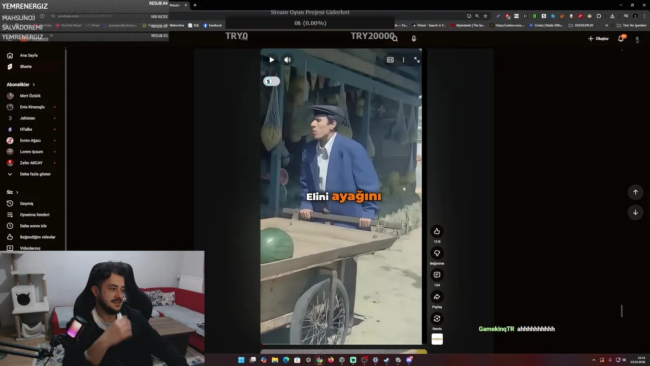Like the Short with the thumbs-up icon
The height and width of the screenshot is (366, 650).
pyautogui.click(x=437, y=231)
